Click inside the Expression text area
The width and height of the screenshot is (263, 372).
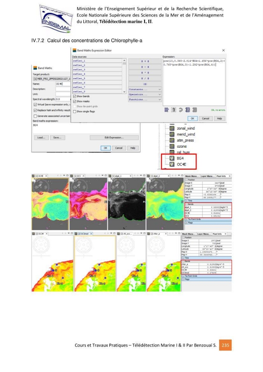(194, 82)
